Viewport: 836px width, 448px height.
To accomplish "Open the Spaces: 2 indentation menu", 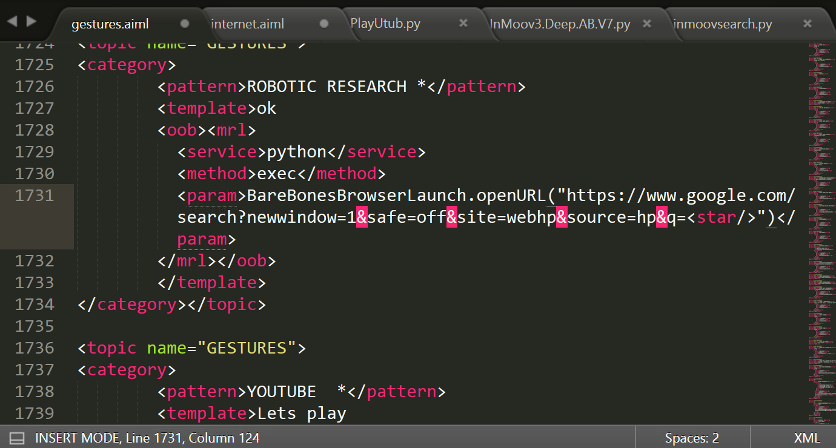I will coord(692,438).
